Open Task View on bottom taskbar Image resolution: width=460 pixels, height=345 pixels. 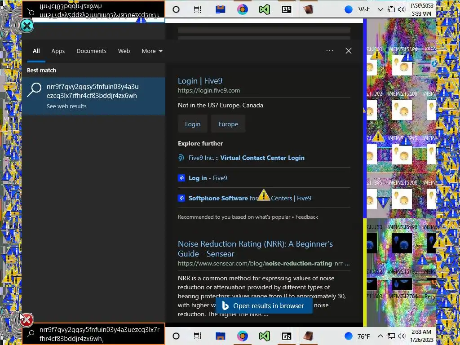click(x=198, y=336)
